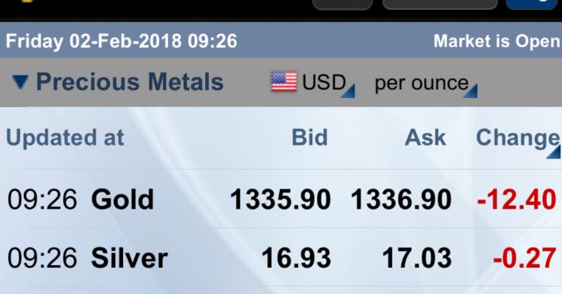Tap Gold change value -12.40
This screenshot has height=294, width=562.
click(x=517, y=200)
